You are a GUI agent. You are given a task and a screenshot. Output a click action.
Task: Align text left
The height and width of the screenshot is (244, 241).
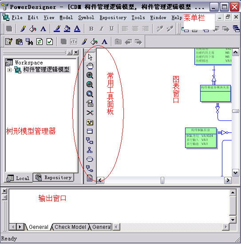(x=125, y=29)
